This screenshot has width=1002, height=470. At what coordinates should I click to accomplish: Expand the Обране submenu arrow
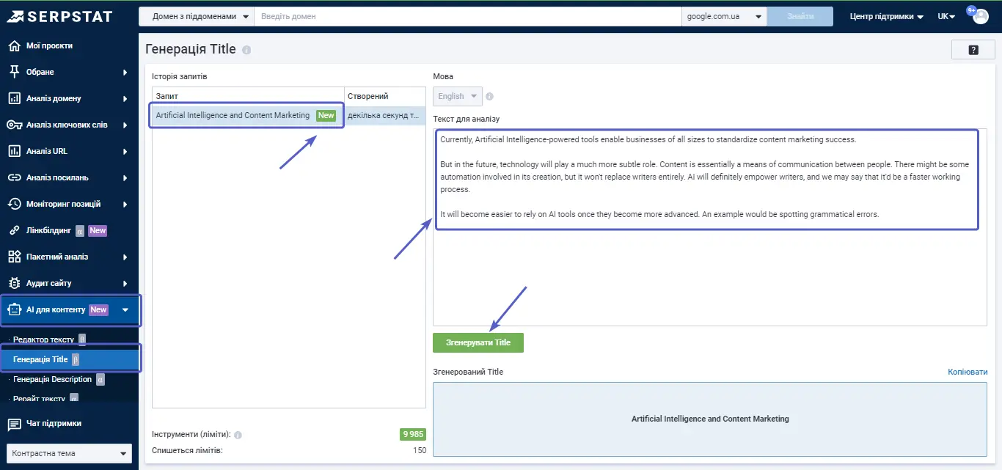[x=125, y=73]
